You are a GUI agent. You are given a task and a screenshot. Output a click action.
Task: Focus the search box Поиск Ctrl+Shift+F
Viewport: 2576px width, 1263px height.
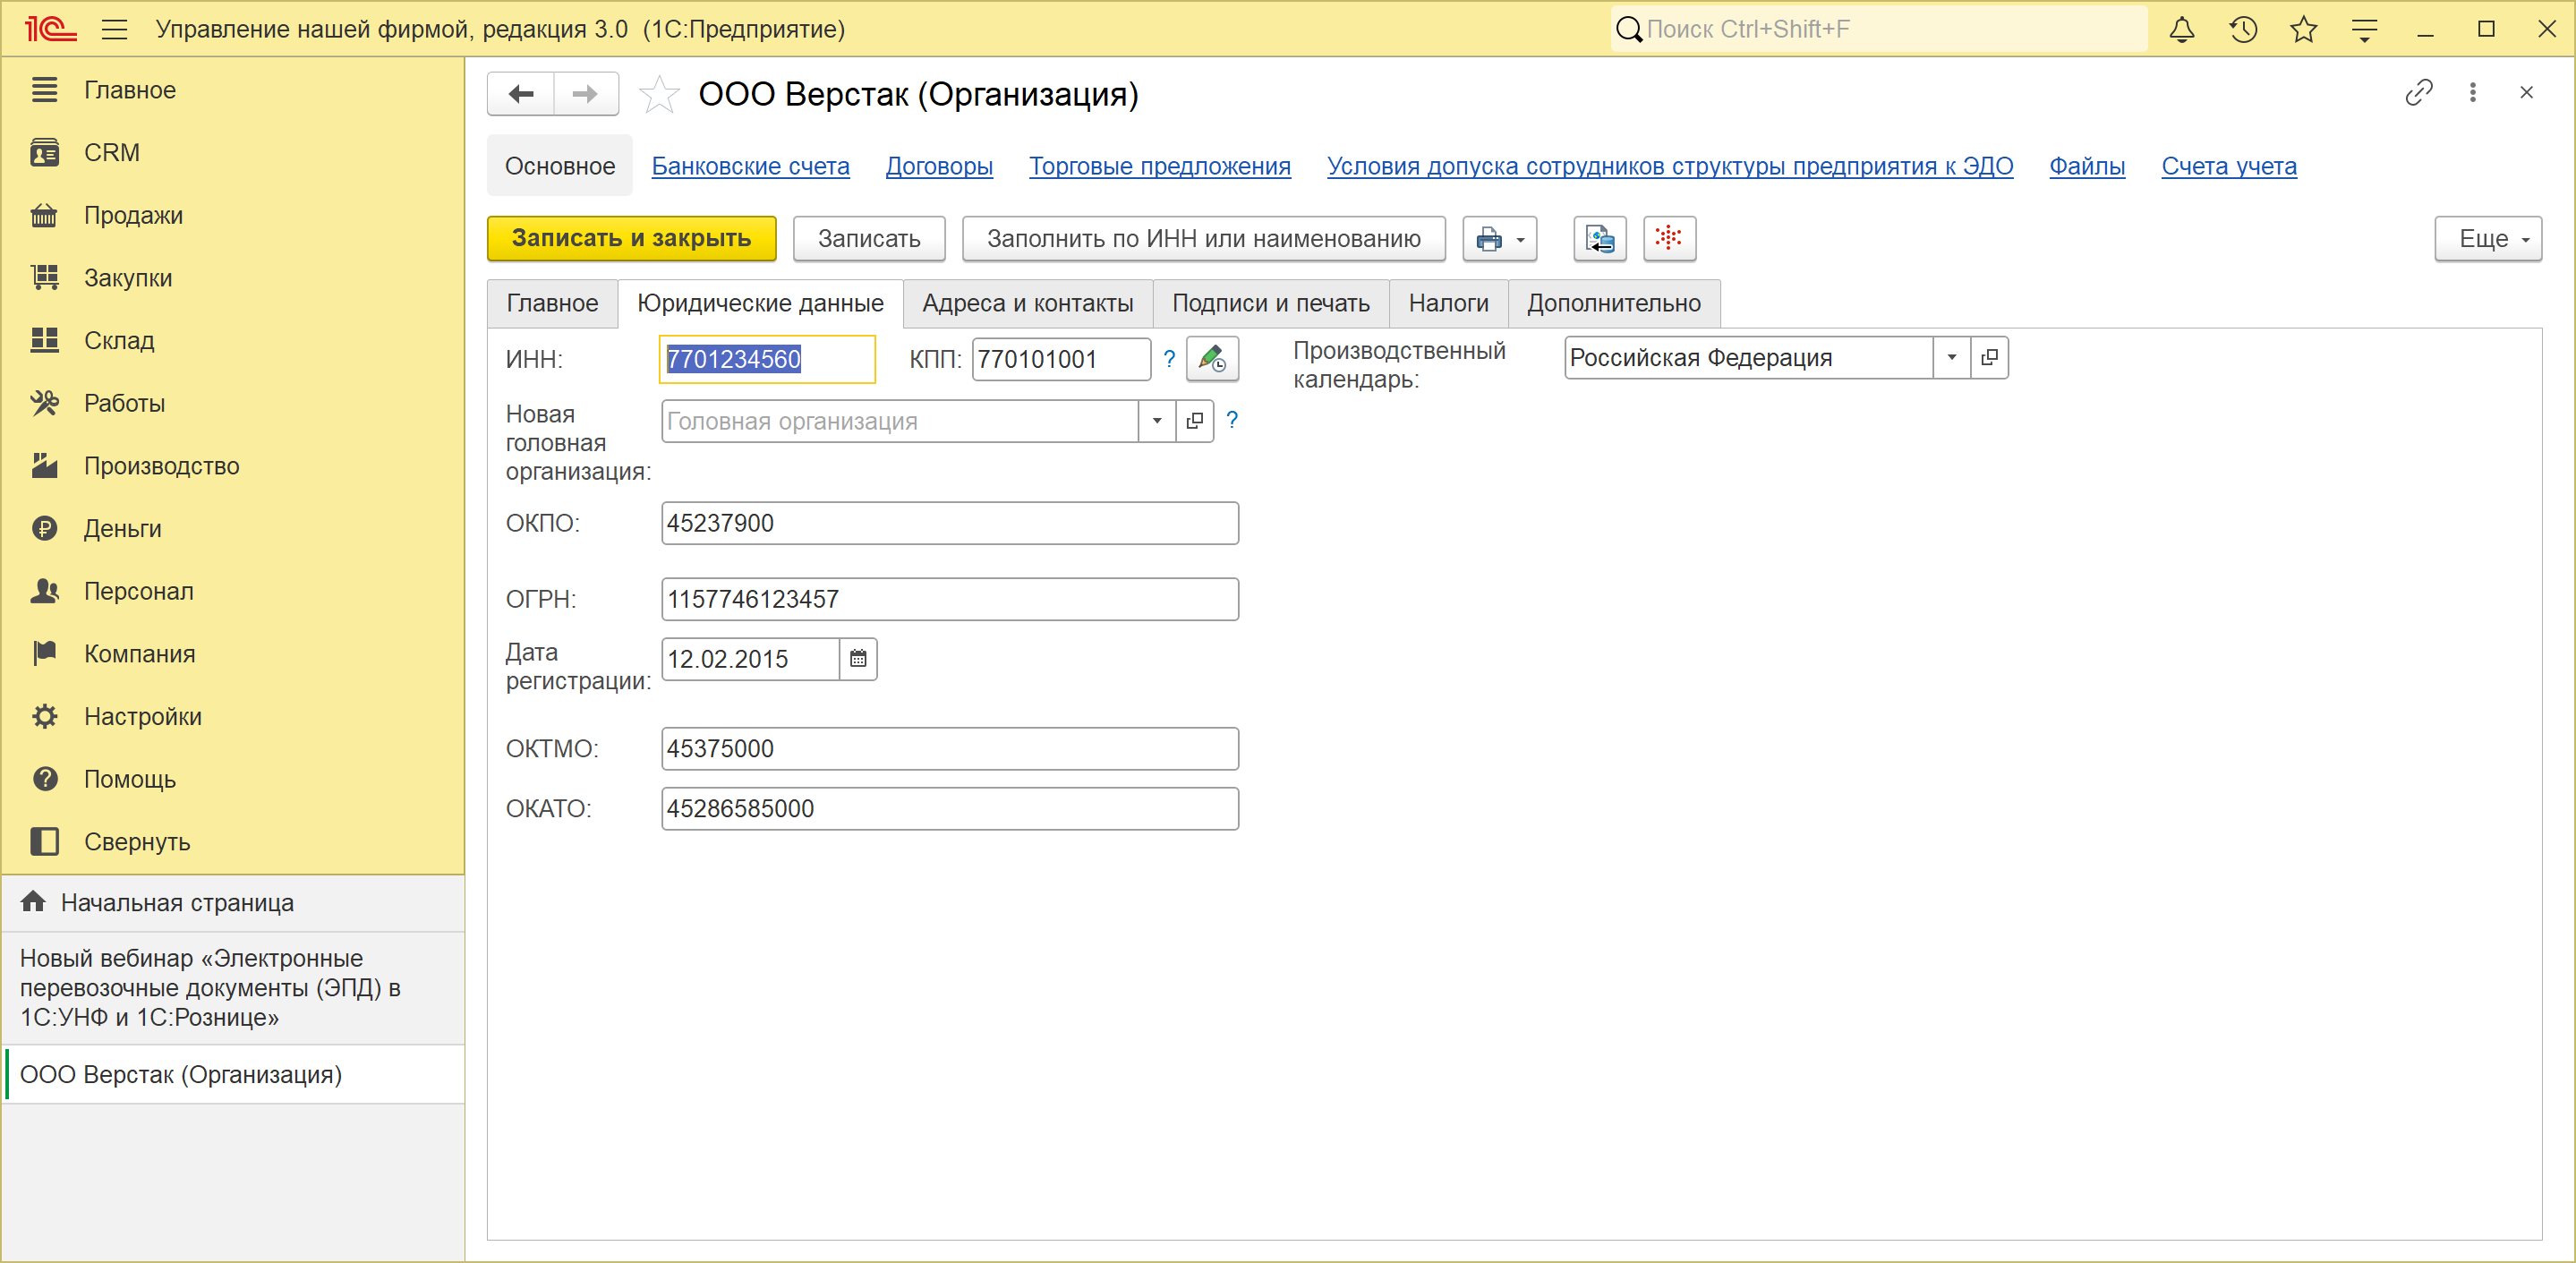pyautogui.click(x=1879, y=29)
